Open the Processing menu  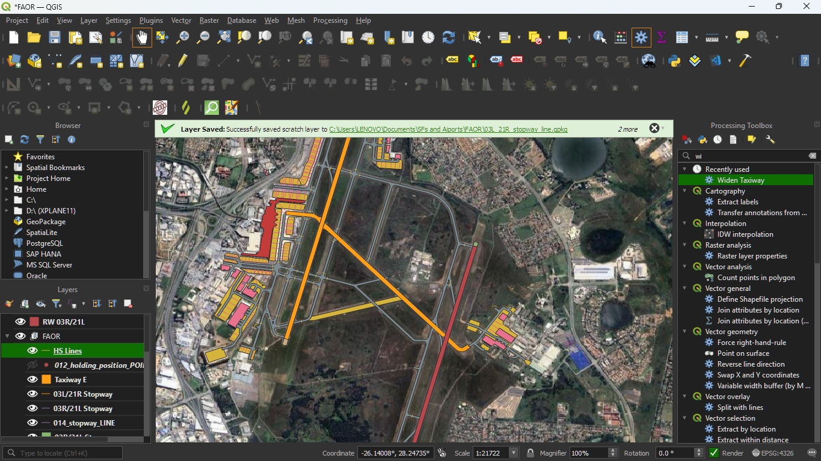pyautogui.click(x=330, y=20)
